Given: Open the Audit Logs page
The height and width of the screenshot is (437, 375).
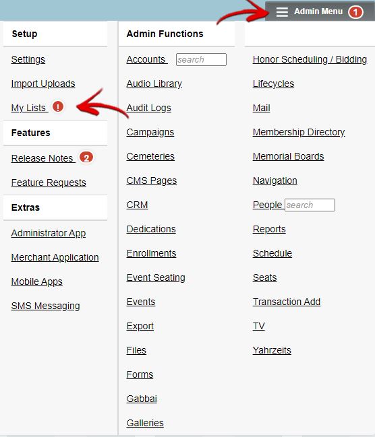Looking at the screenshot, I should coord(148,108).
